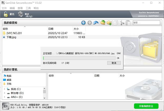Open the 帮助 menu
The height and width of the screenshot is (111, 164).
click(36, 8)
